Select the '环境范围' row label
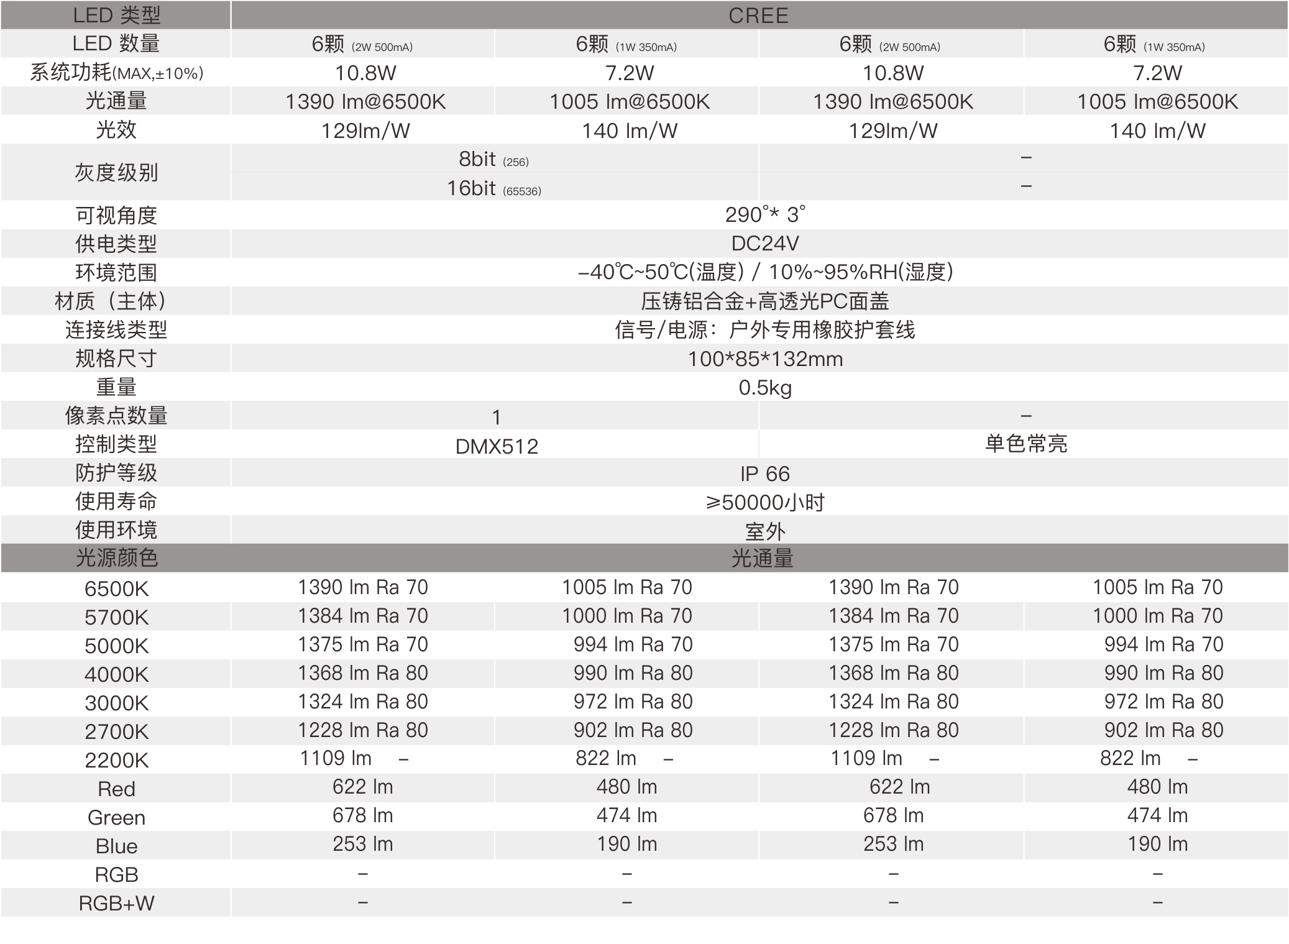Viewport: 1289px width, 944px height. click(x=116, y=272)
